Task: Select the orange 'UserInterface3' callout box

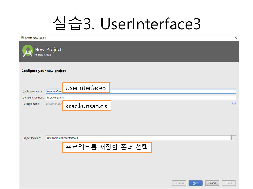Action: point(86,88)
